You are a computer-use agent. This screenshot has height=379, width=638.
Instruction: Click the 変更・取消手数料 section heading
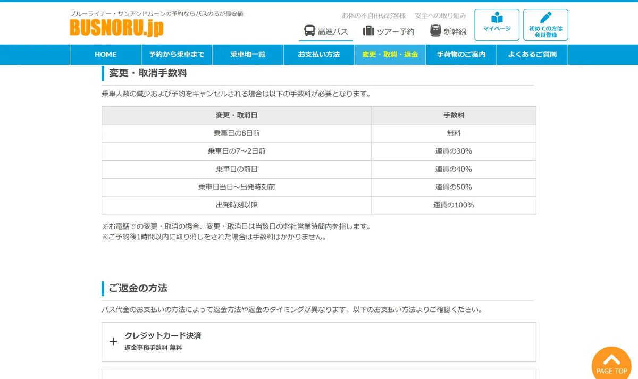148,73
